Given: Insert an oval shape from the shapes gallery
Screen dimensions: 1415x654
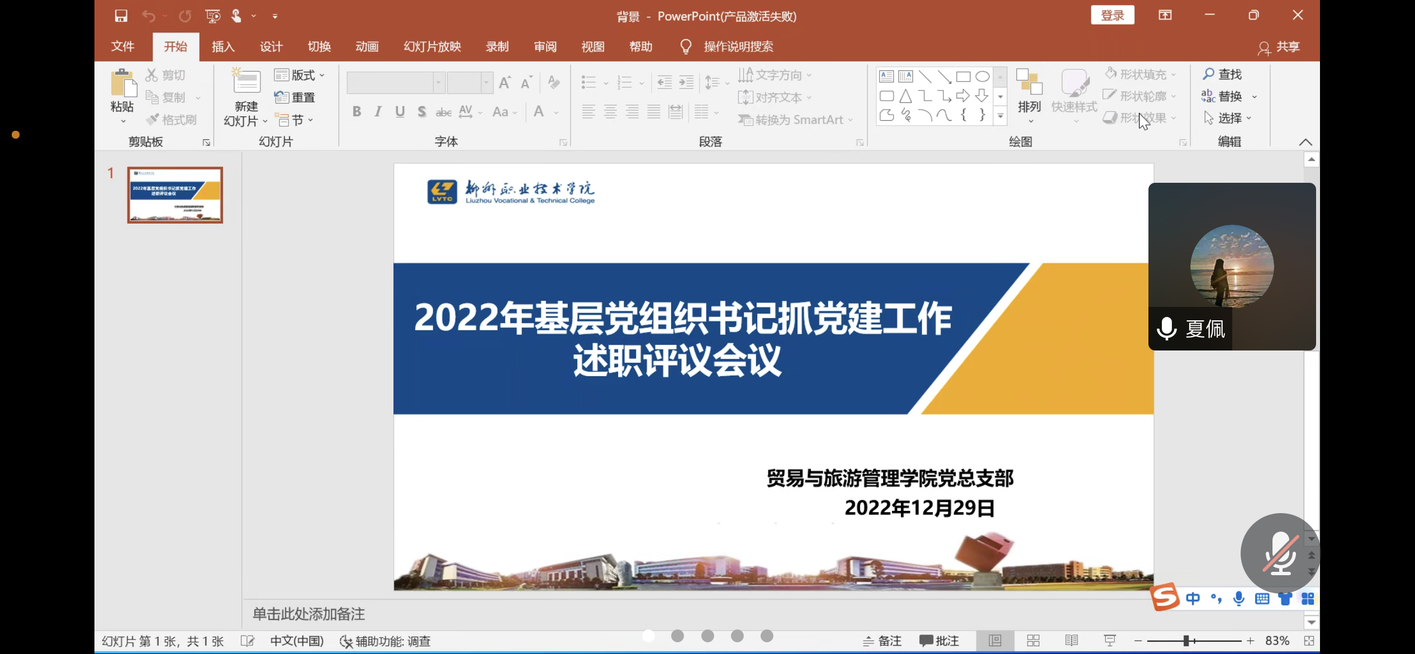Looking at the screenshot, I should click(983, 76).
